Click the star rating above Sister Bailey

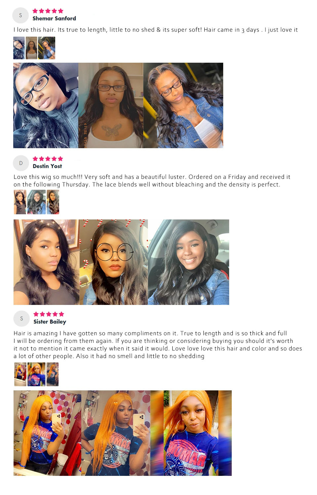[49, 314]
